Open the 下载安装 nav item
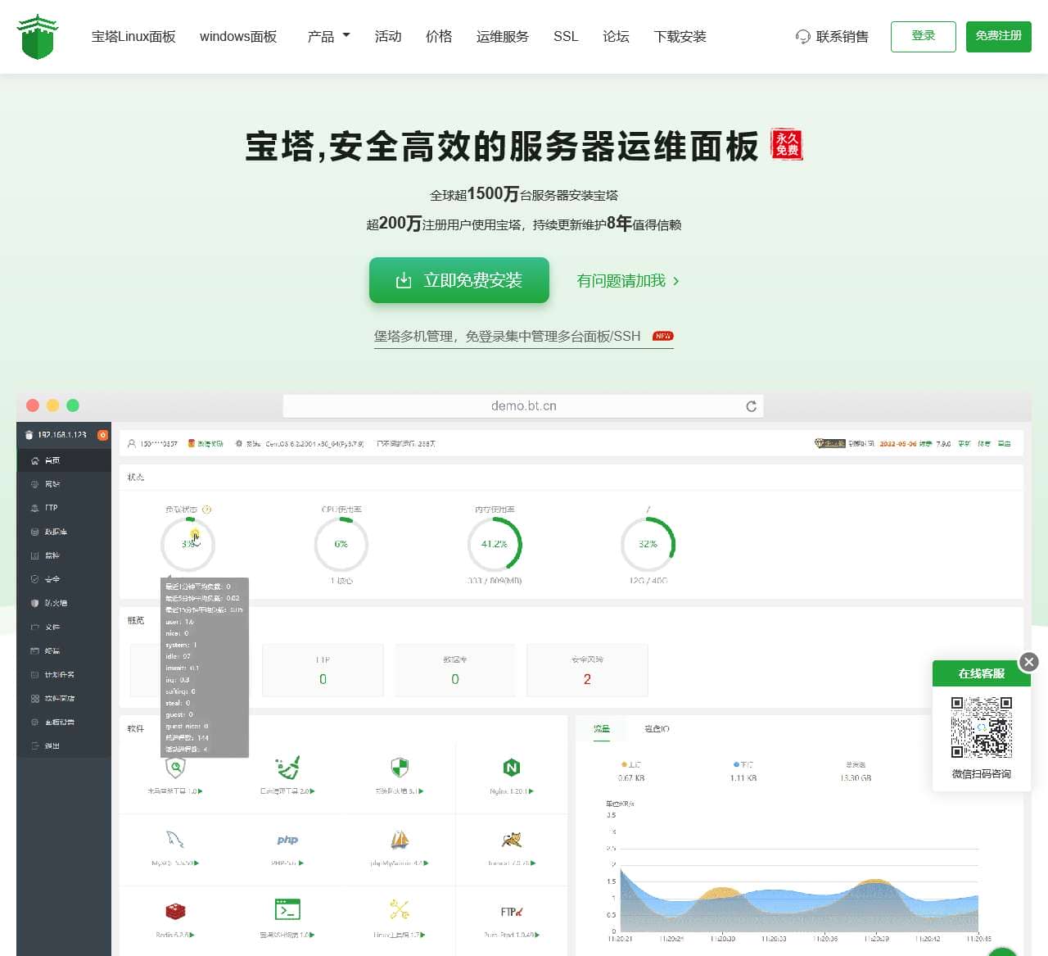1048x956 pixels. coord(680,36)
